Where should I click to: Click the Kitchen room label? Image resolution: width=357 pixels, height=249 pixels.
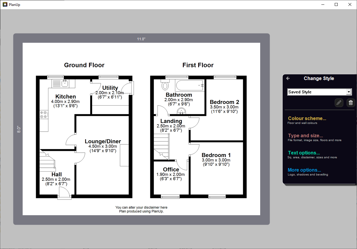coord(66,97)
